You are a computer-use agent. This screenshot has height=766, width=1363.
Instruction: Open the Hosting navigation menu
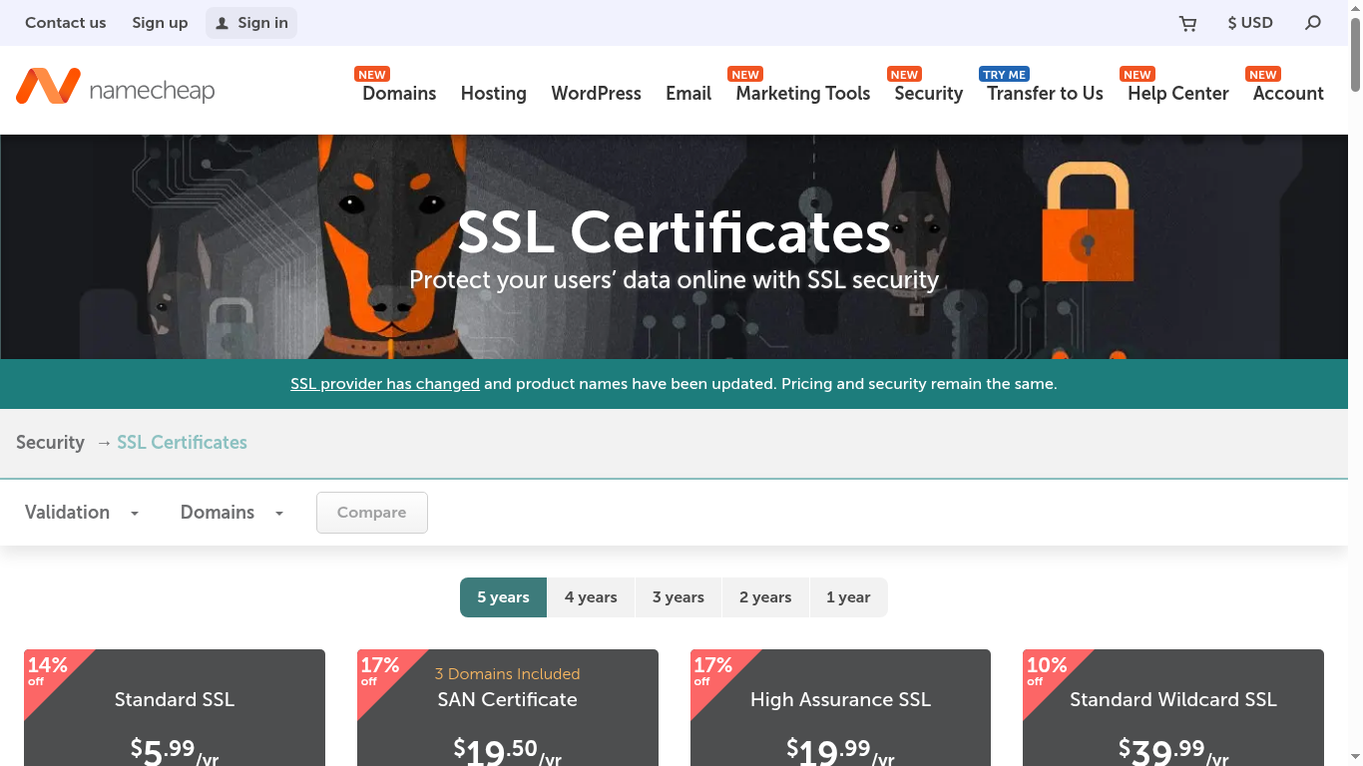click(x=493, y=93)
